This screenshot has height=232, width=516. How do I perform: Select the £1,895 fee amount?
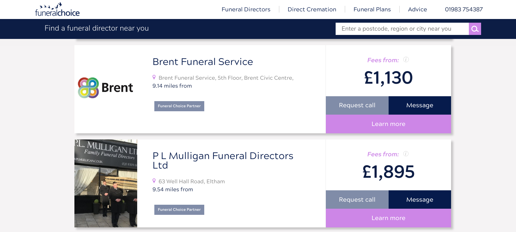pos(388,172)
